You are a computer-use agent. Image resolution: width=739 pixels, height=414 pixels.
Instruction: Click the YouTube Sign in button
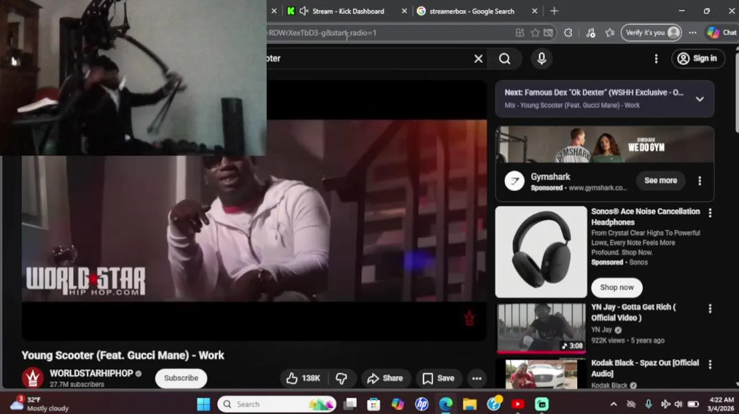tap(698, 59)
